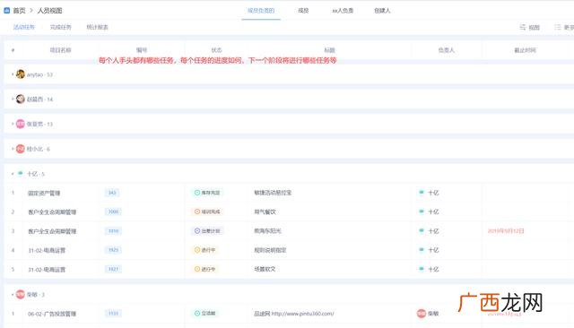This screenshot has width=574, height=328.
Task: Click status icon in 06-02-广告投放管理 row
Action: [197, 314]
